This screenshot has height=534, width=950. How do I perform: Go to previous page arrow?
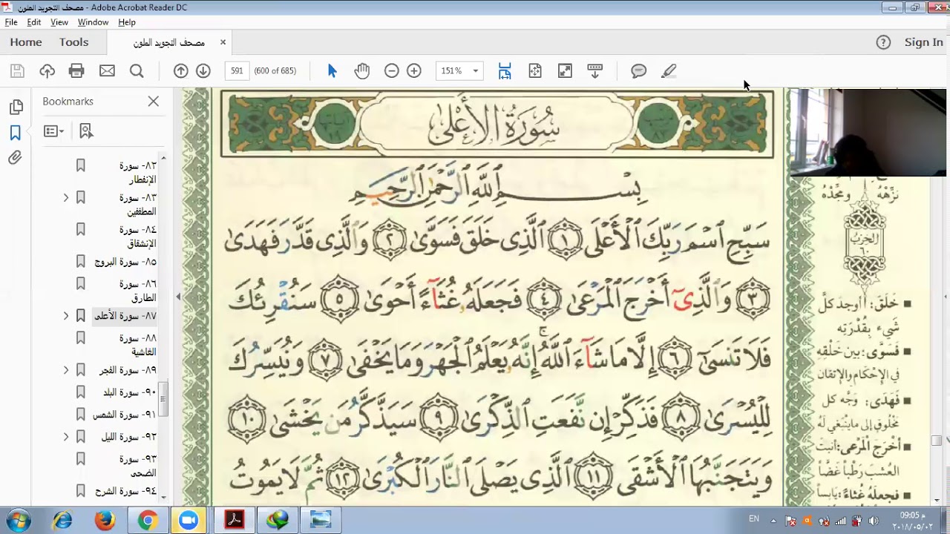pos(180,71)
